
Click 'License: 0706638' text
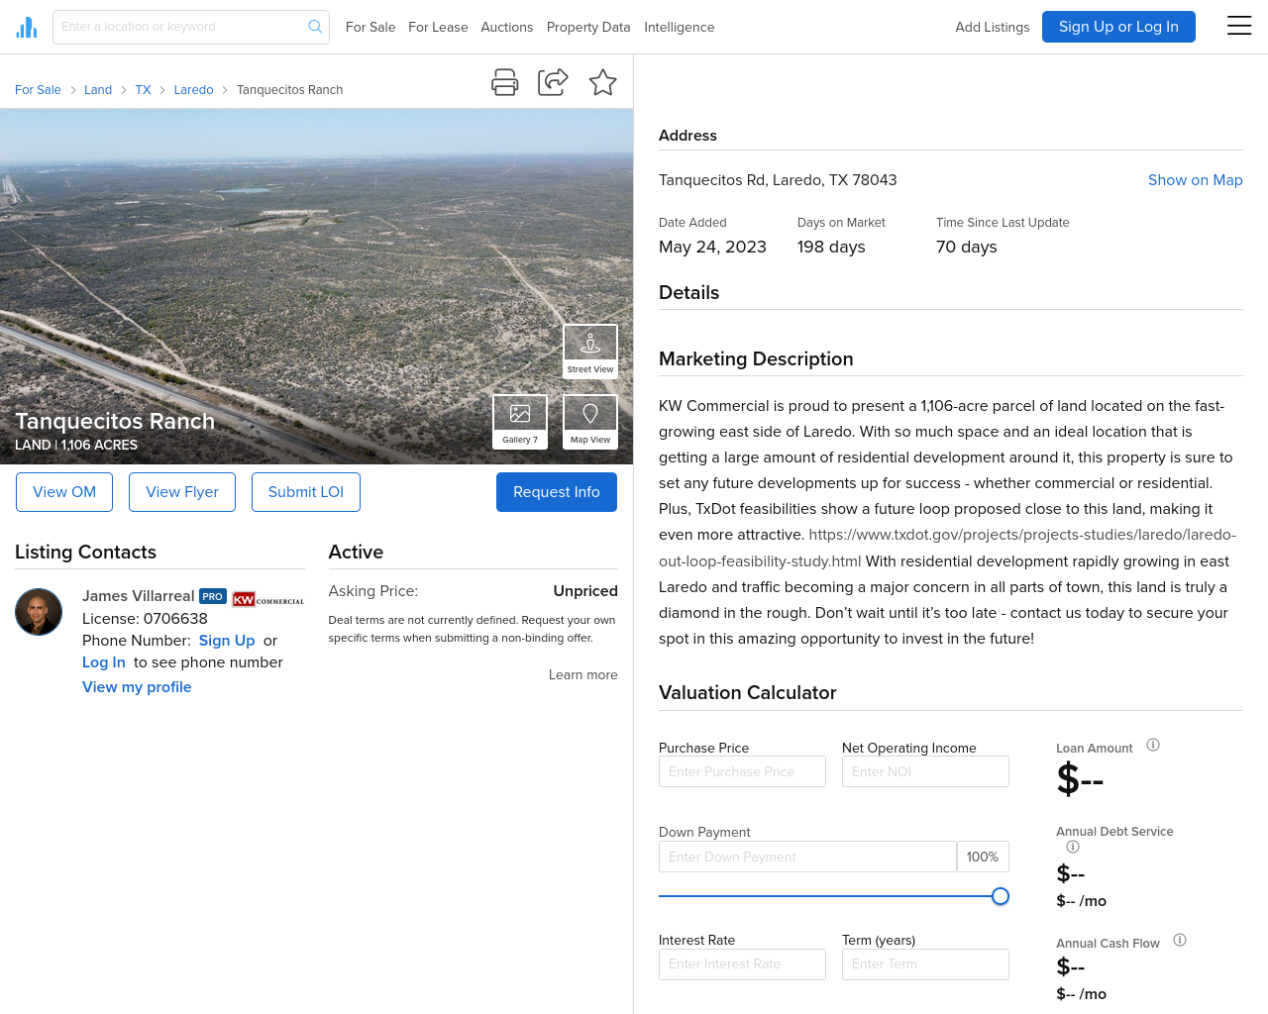145,619
